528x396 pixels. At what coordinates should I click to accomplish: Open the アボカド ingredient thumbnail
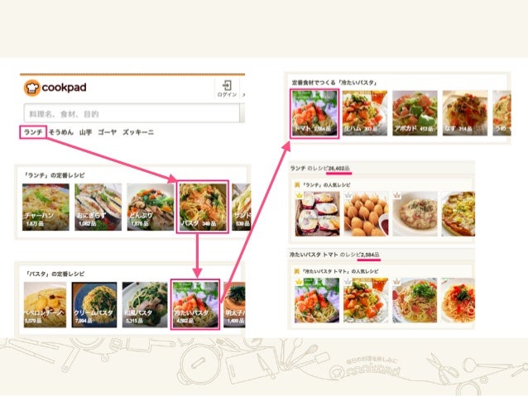415,113
